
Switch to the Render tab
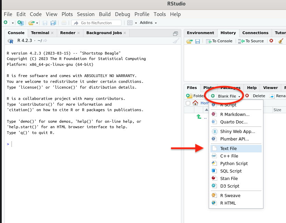click(x=68, y=33)
